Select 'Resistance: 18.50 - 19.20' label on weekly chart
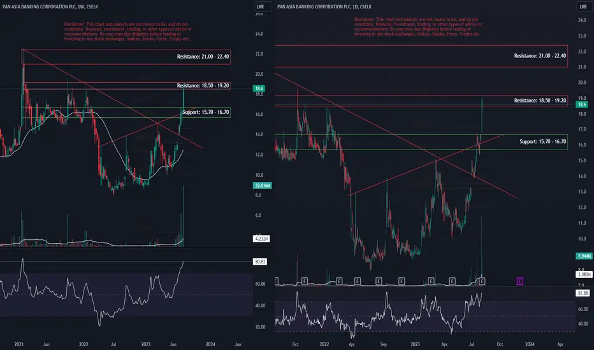This screenshot has height=350, width=594. [203, 85]
